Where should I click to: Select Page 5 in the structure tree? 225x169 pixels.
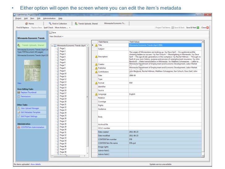tap(62, 60)
